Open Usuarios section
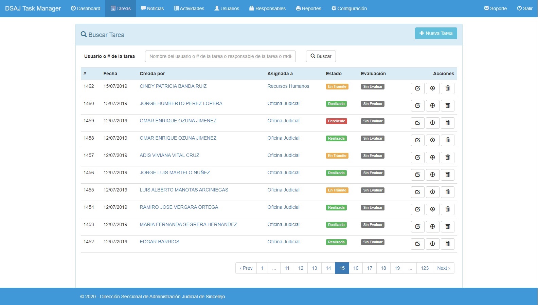The image size is (538, 305). [x=227, y=8]
